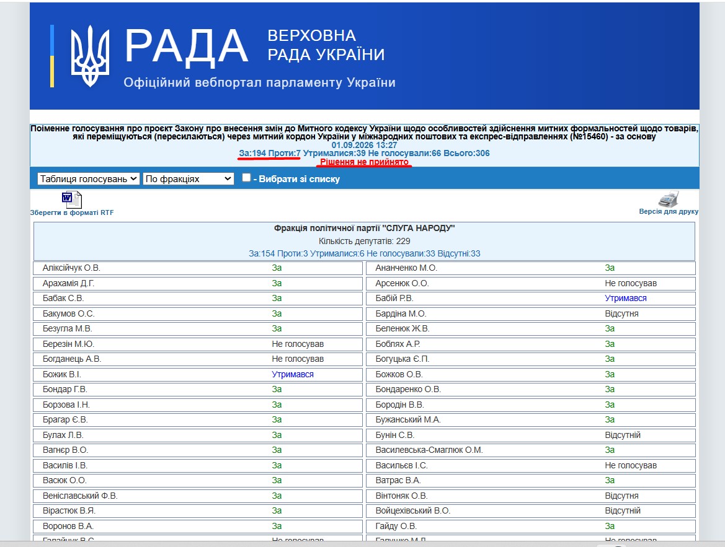Select deputy 'Воронов В.А.'
Image resolution: width=725 pixels, height=547 pixels.
click(68, 526)
